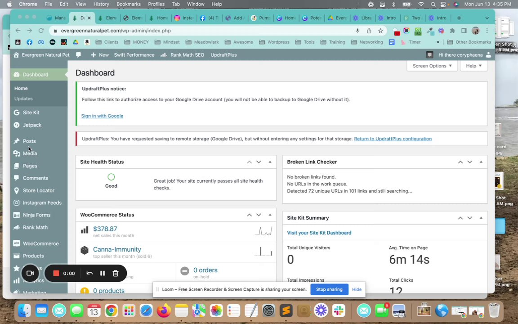Open Slack from the Dock
The image size is (518, 324).
click(x=339, y=311)
